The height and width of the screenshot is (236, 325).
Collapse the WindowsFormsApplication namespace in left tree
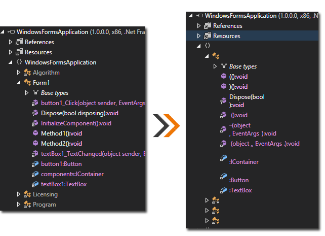point(10,62)
